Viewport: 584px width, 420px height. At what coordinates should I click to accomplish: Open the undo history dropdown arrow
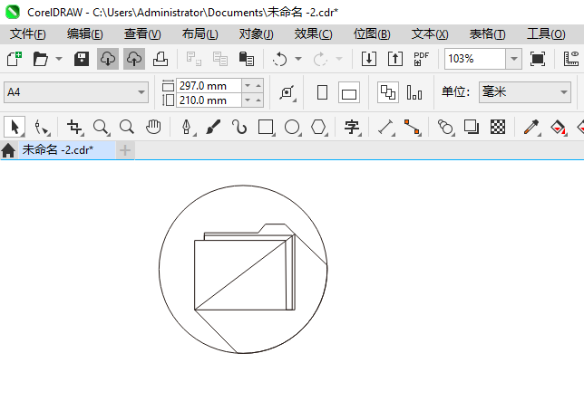click(x=298, y=59)
